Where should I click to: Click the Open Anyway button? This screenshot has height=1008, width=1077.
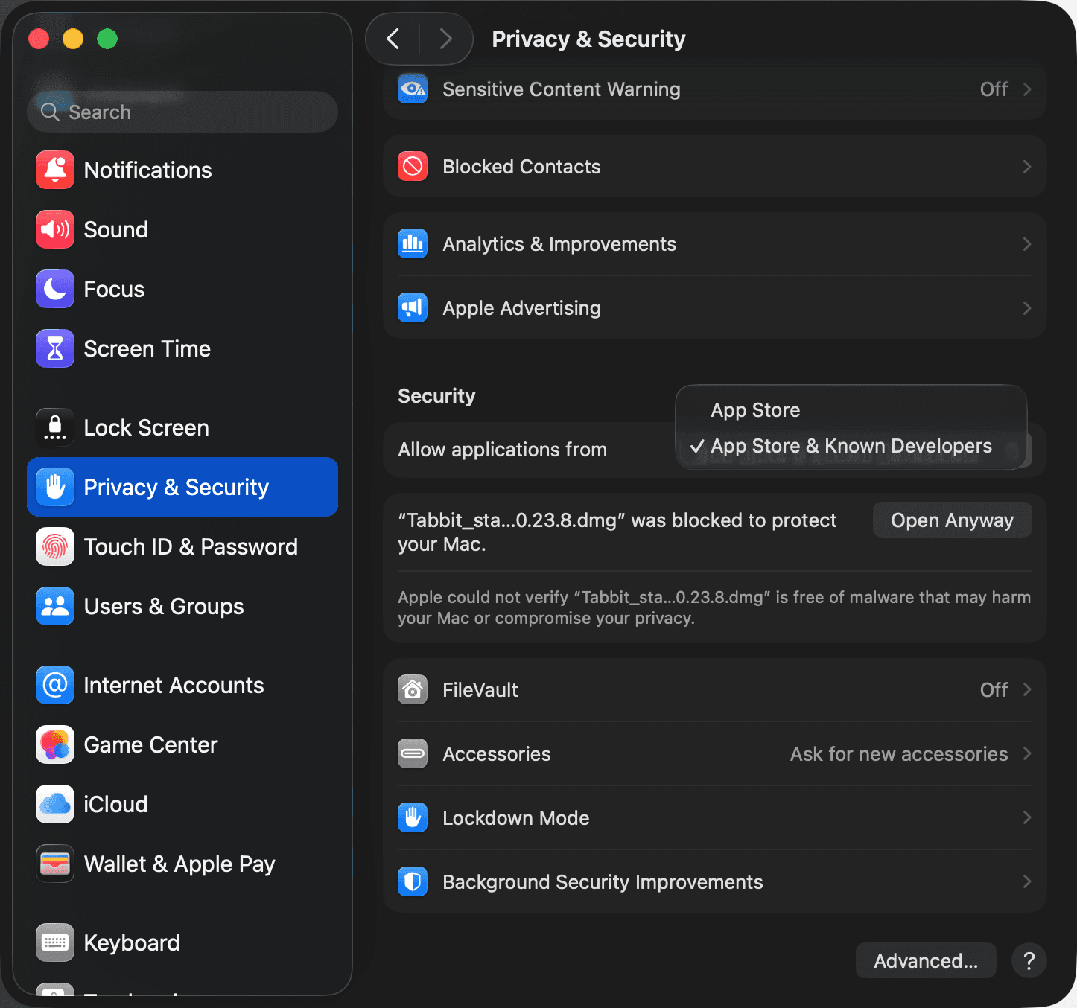[952, 520]
